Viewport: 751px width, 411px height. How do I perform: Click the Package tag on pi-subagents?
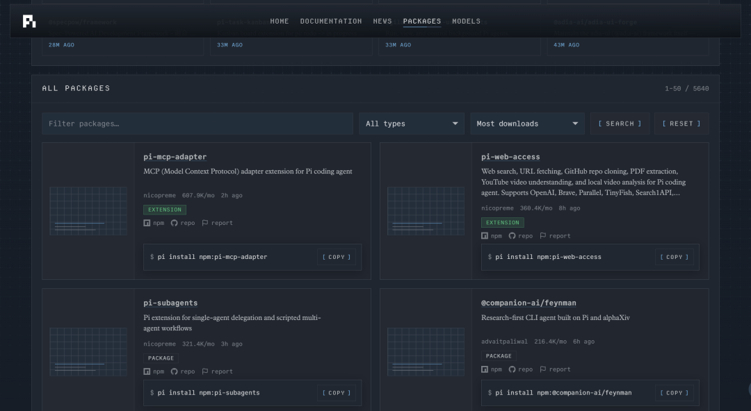tap(161, 358)
